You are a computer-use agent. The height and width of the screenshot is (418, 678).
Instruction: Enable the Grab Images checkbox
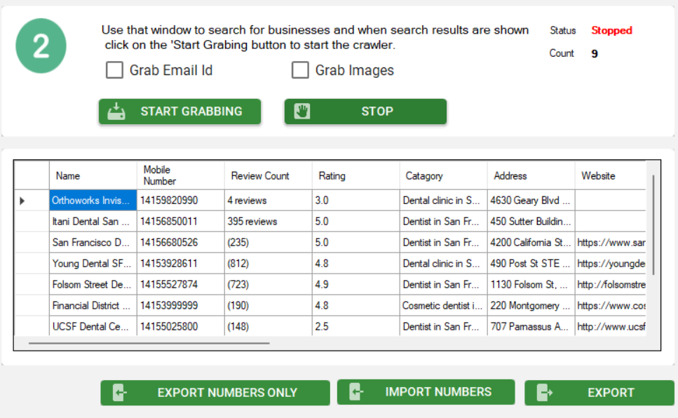(x=300, y=69)
